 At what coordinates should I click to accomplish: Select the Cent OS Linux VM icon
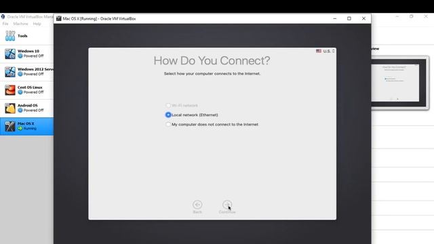click(x=10, y=90)
